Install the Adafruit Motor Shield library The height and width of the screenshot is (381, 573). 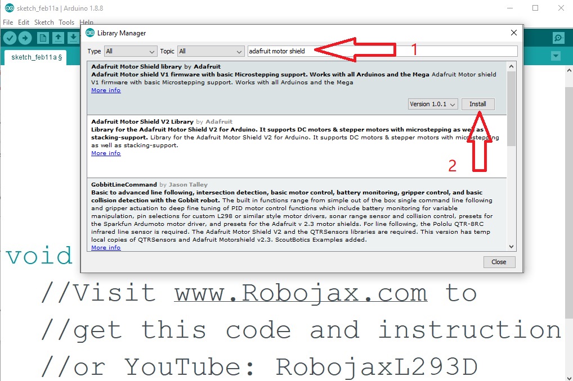pos(478,104)
